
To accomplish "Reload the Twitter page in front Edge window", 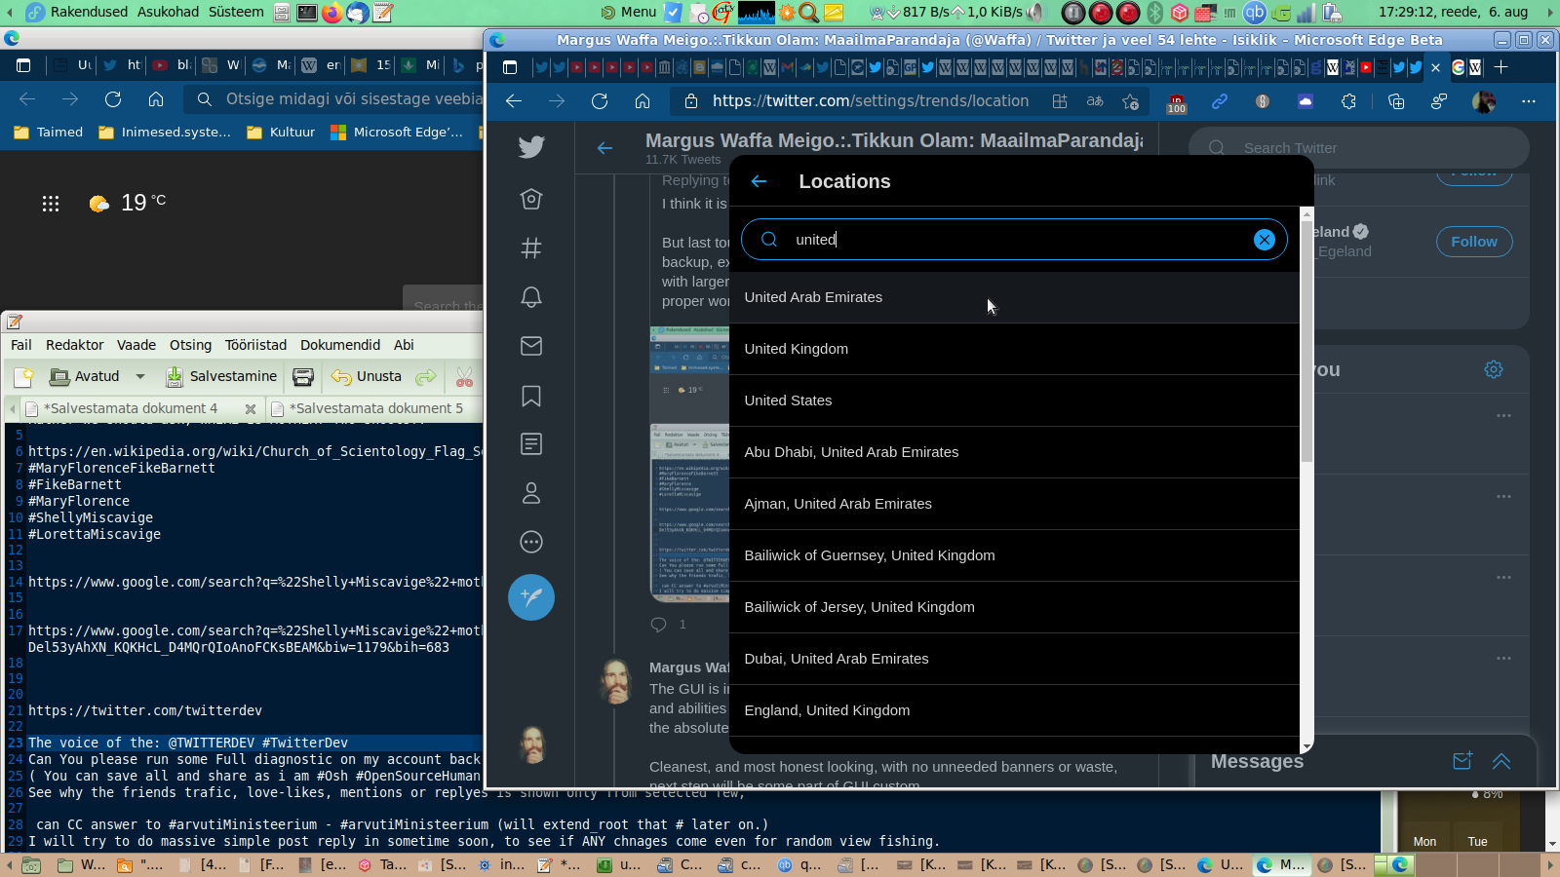I will pos(600,101).
